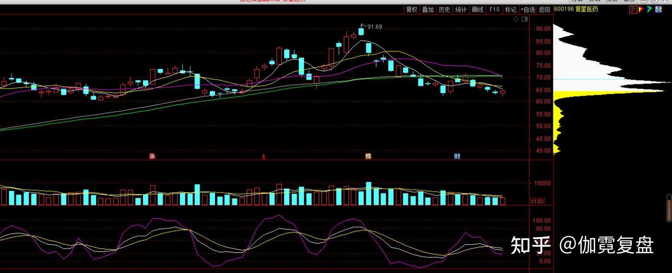This screenshot has height=273, width=672.
Task: Click the stock code 600196 复星医药
Action: click(576, 9)
